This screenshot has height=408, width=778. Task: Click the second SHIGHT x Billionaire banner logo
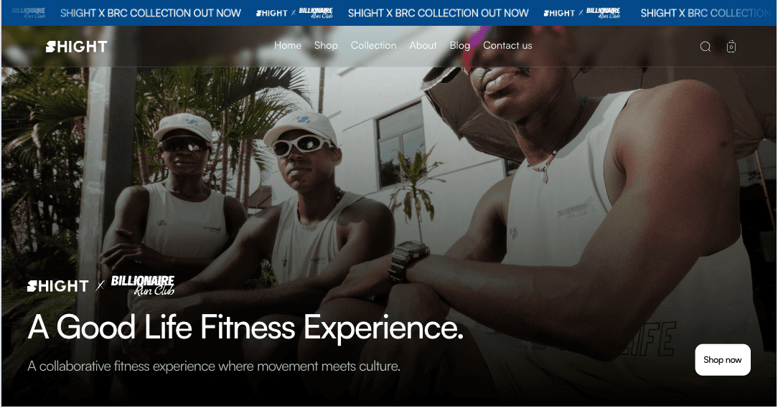[x=582, y=13]
